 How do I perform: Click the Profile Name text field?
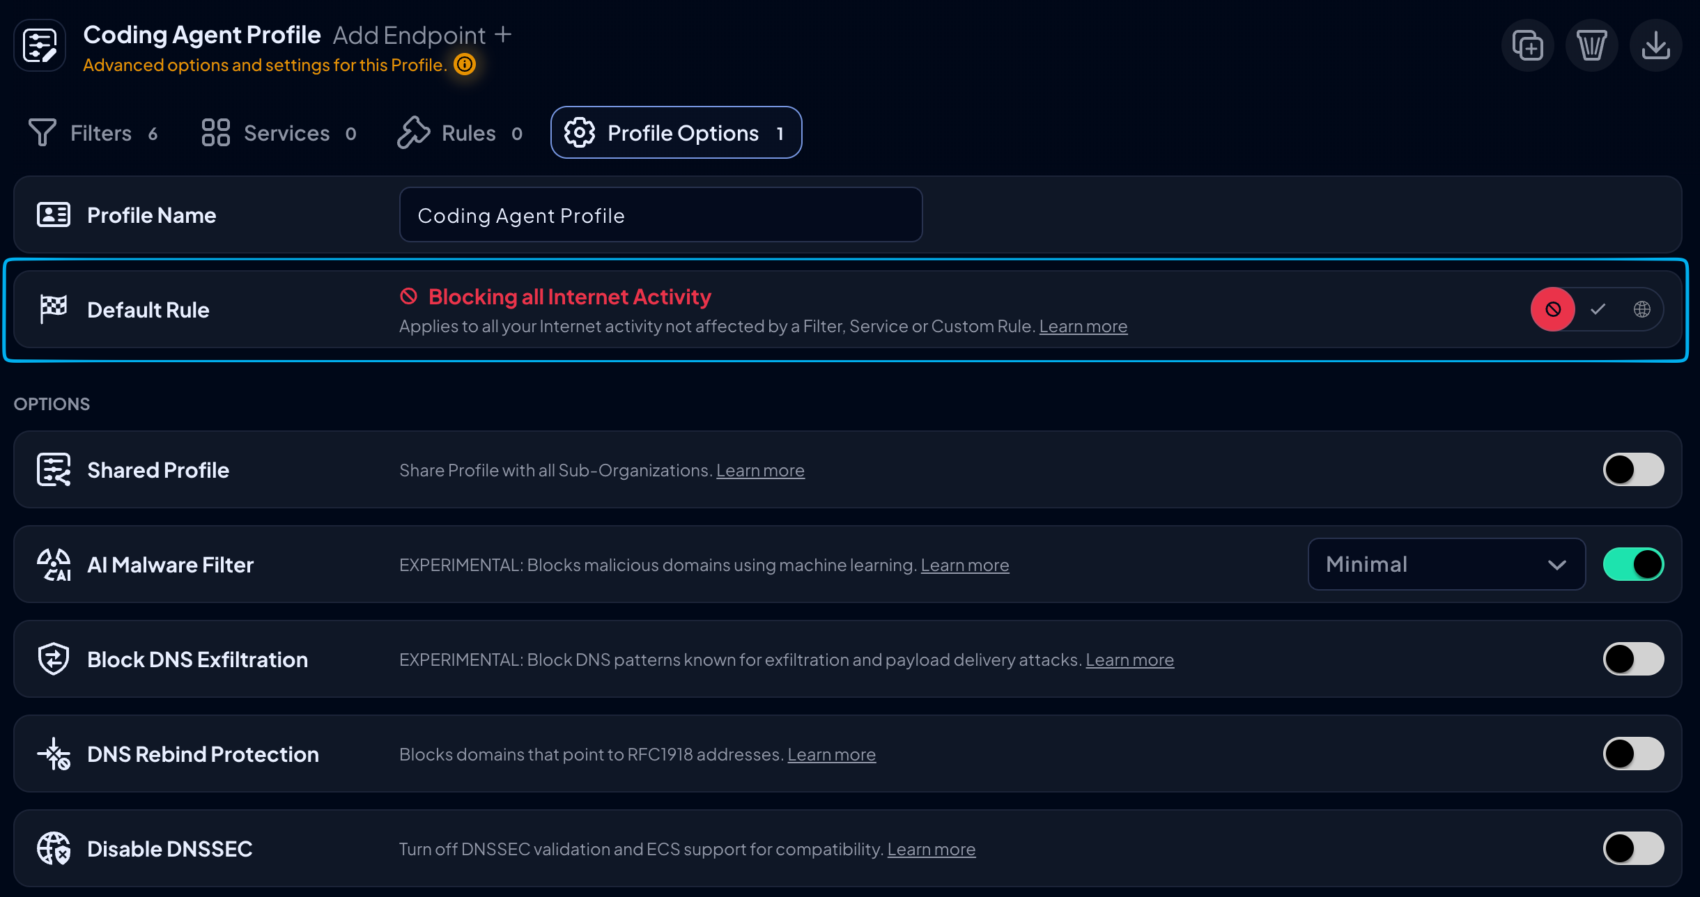660,214
